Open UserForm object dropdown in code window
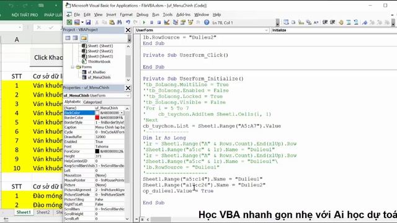The width and height of the screenshot is (397, 223). pyautogui.click(x=266, y=30)
